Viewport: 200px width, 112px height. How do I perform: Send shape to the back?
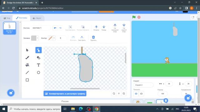pyautogui.click(x=124, y=25)
